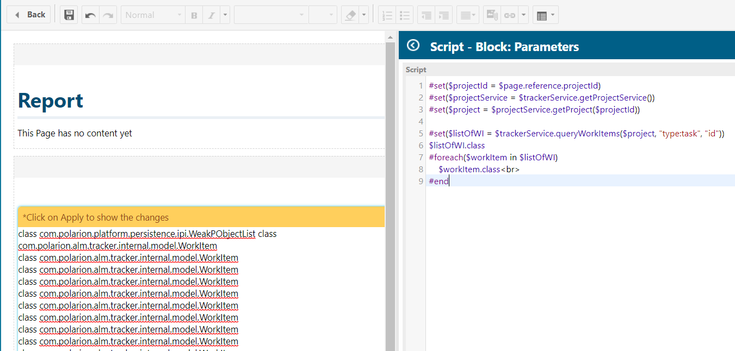Apply bold formatting
The height and width of the screenshot is (351, 735).
click(194, 15)
